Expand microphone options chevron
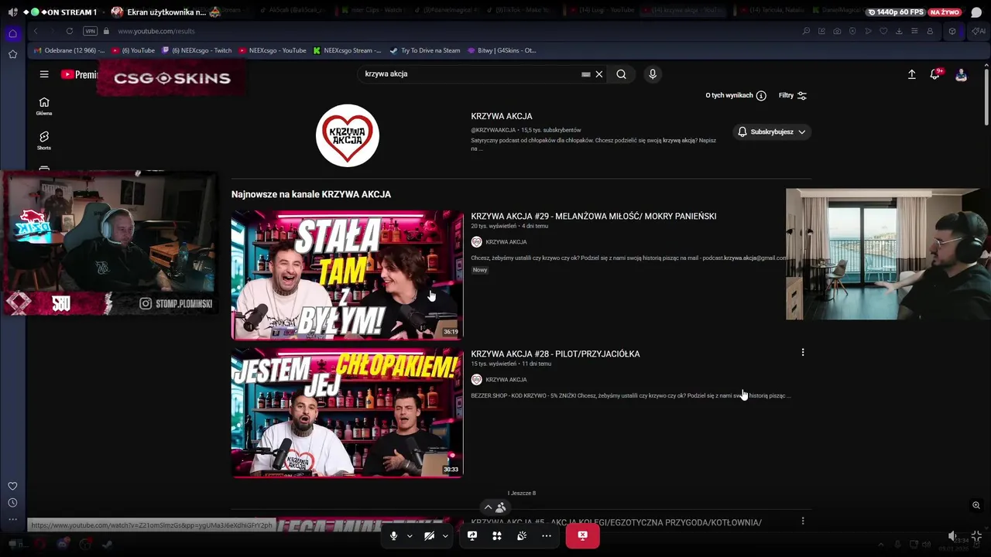The image size is (991, 557). coord(410,536)
